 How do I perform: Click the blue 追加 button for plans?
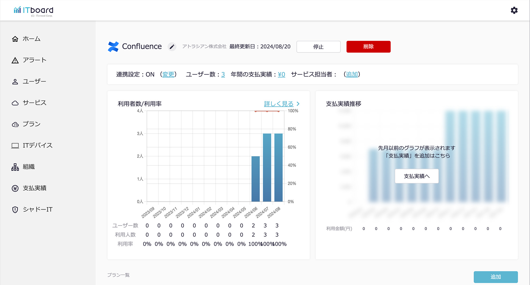click(495, 277)
